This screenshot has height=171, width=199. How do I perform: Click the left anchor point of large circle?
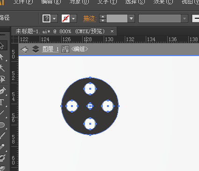(61, 106)
